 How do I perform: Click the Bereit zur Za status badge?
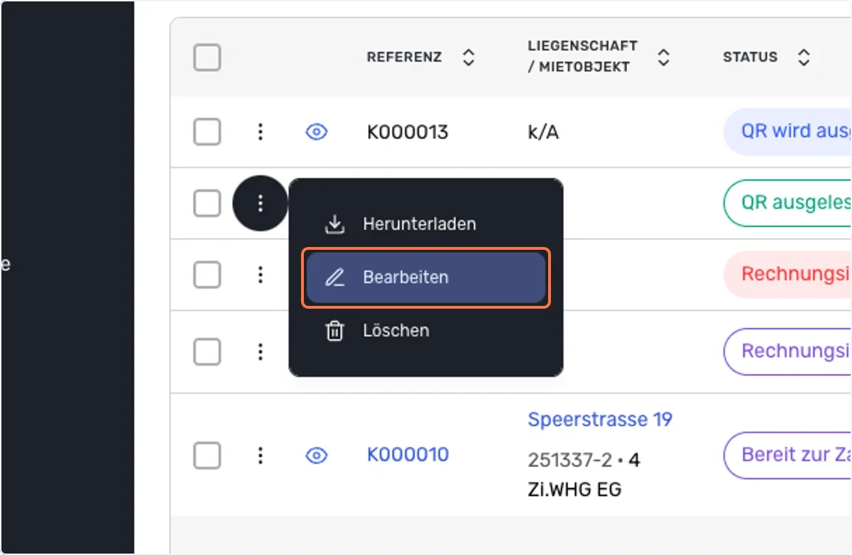pos(787,455)
